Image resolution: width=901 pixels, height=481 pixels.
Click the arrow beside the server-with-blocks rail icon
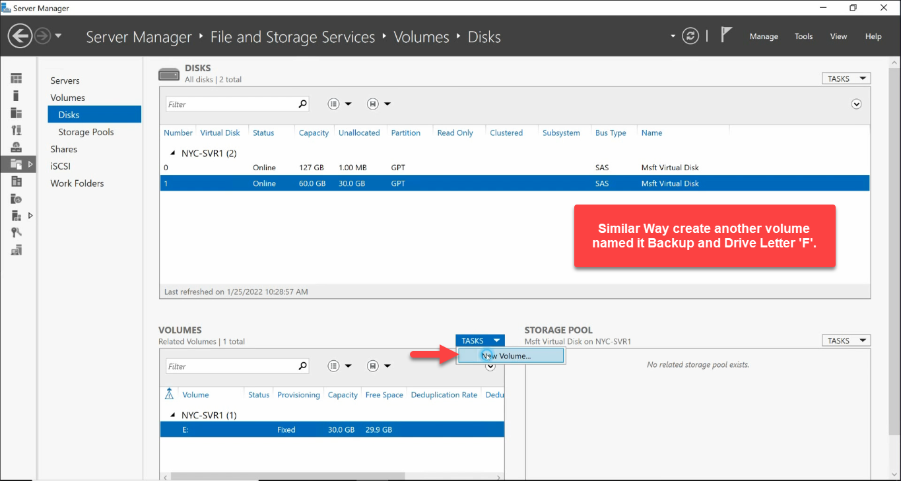30,216
